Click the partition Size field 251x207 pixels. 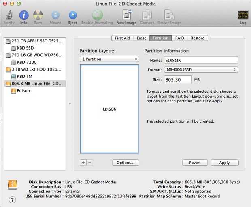coord(178,79)
